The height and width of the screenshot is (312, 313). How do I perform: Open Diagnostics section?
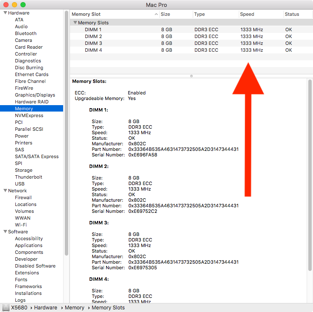coord(28,61)
